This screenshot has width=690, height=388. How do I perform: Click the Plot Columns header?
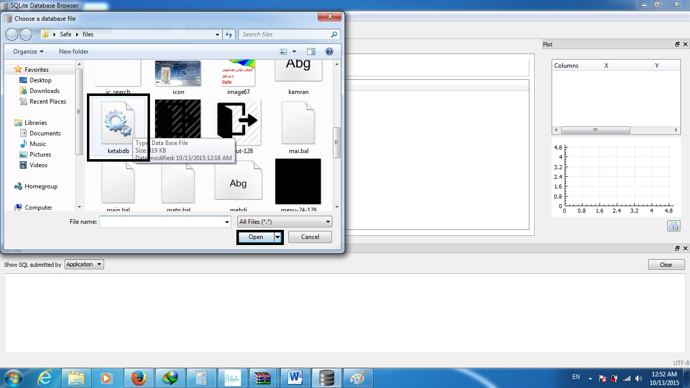[x=577, y=66]
